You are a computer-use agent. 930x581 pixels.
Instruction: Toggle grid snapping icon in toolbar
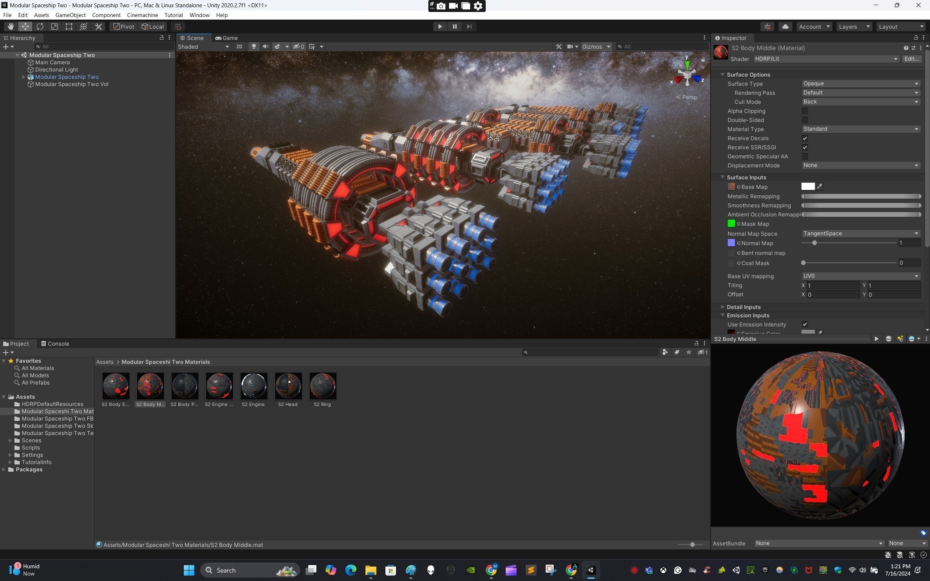(178, 27)
